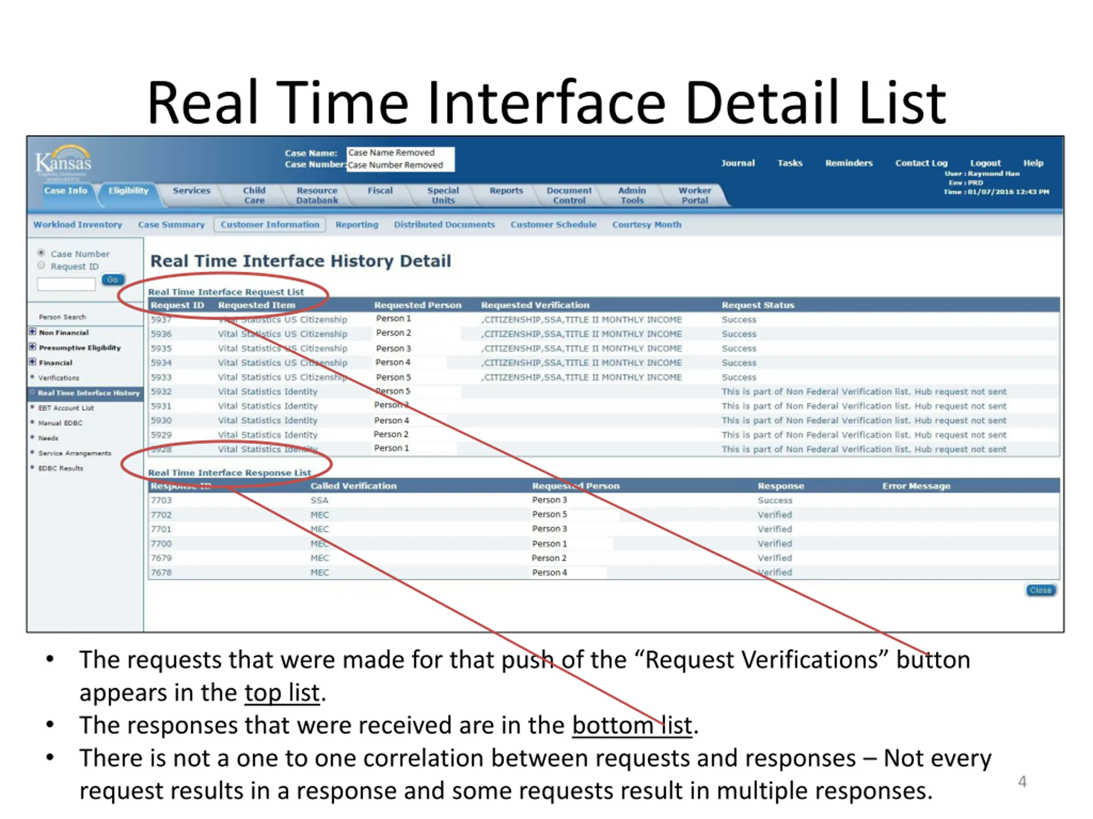
Task: Click Workload Inventory in the subnavigation
Action: (x=78, y=225)
